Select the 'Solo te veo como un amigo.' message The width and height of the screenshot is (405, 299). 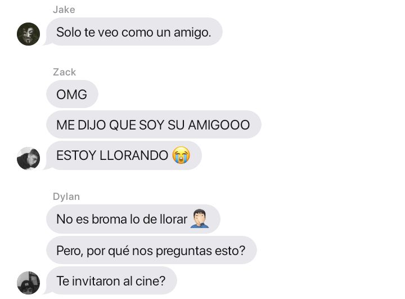tap(134, 32)
